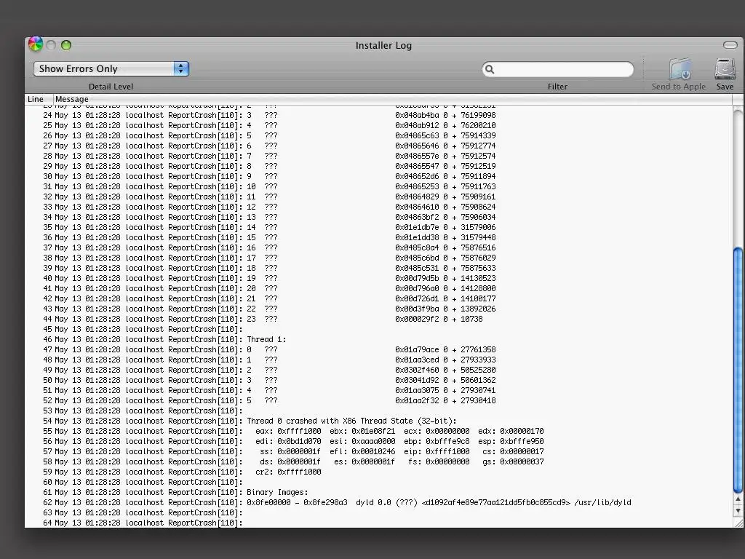Select log line 52 with 0x01aa2f32
The width and height of the screenshot is (745, 559).
[x=378, y=401]
